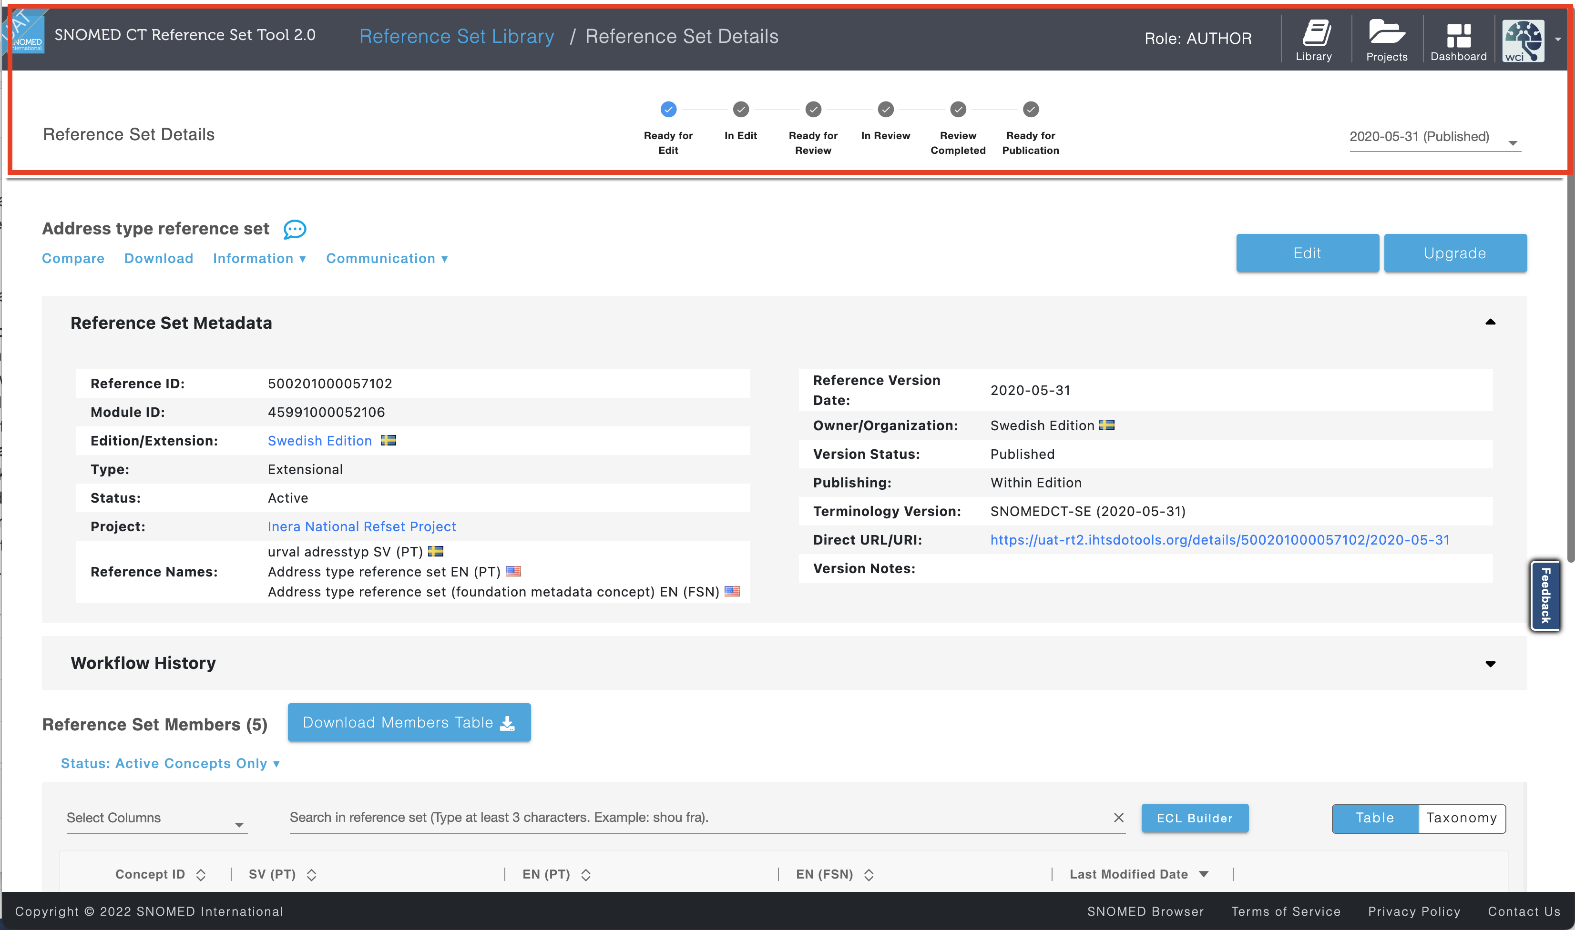Click the Download link
Viewport: 1575px width, 930px height.
pyautogui.click(x=159, y=258)
